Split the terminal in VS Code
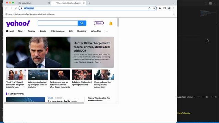Image resolution: width=219 pixels, height=123 pixels. (x=203, y=97)
